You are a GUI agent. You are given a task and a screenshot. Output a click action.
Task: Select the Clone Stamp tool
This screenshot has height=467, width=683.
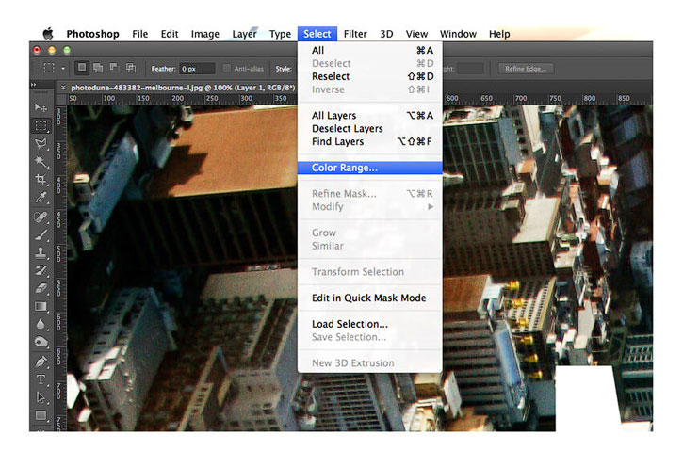pos(41,252)
